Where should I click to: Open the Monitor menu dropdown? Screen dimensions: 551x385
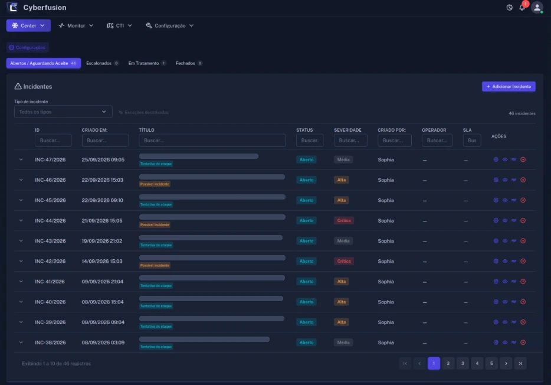76,25
